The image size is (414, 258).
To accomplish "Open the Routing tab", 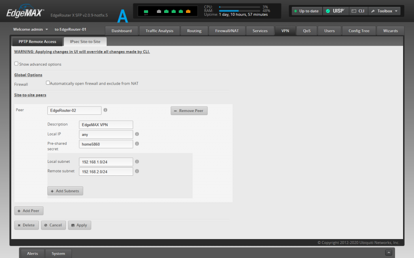I will [194, 31].
